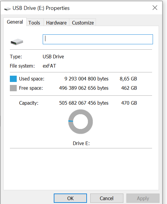Click the blue used slice of chart
167x204 pixels.
tap(71, 121)
